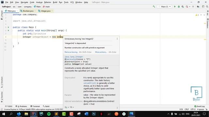Click the Windows Start button
This screenshot has height=117, width=209.
pos(4,114)
